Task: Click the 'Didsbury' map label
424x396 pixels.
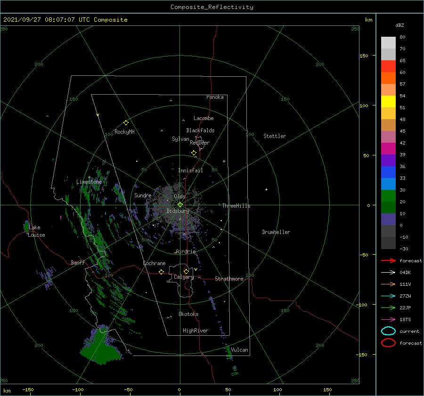Action: (x=178, y=211)
